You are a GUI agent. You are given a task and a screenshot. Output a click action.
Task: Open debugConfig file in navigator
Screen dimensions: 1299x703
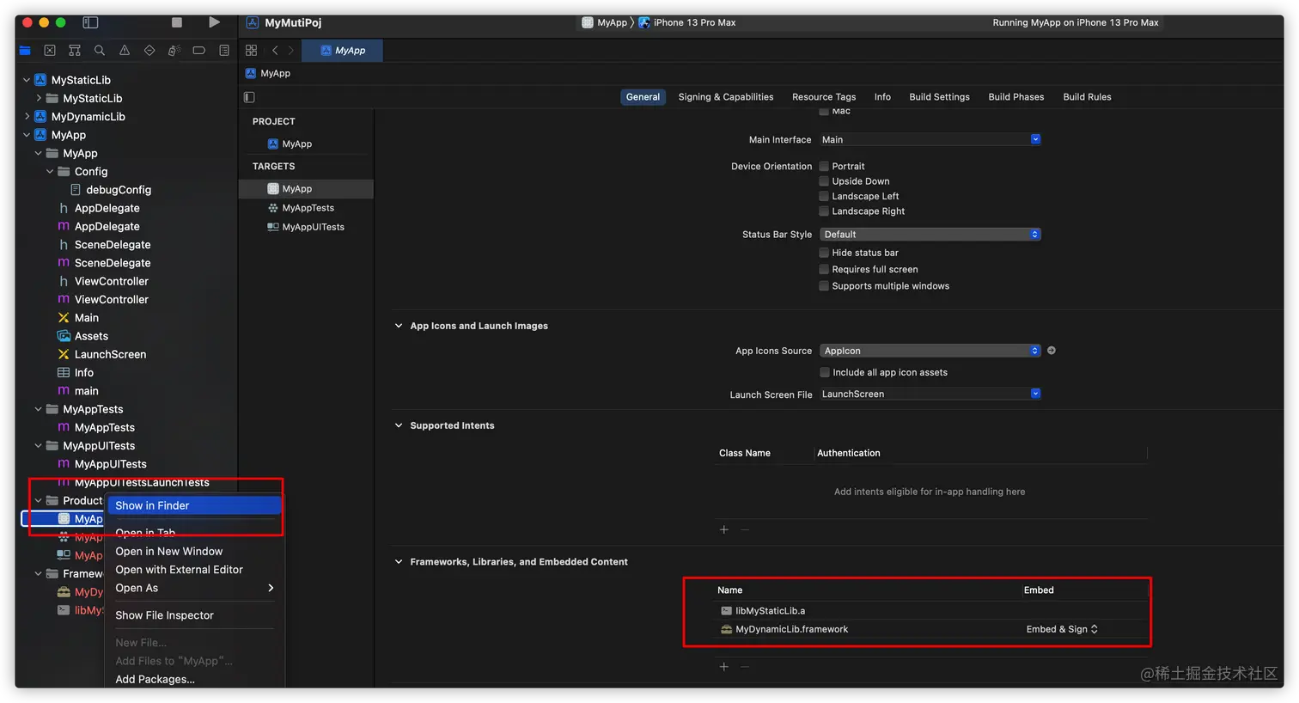[x=119, y=190]
